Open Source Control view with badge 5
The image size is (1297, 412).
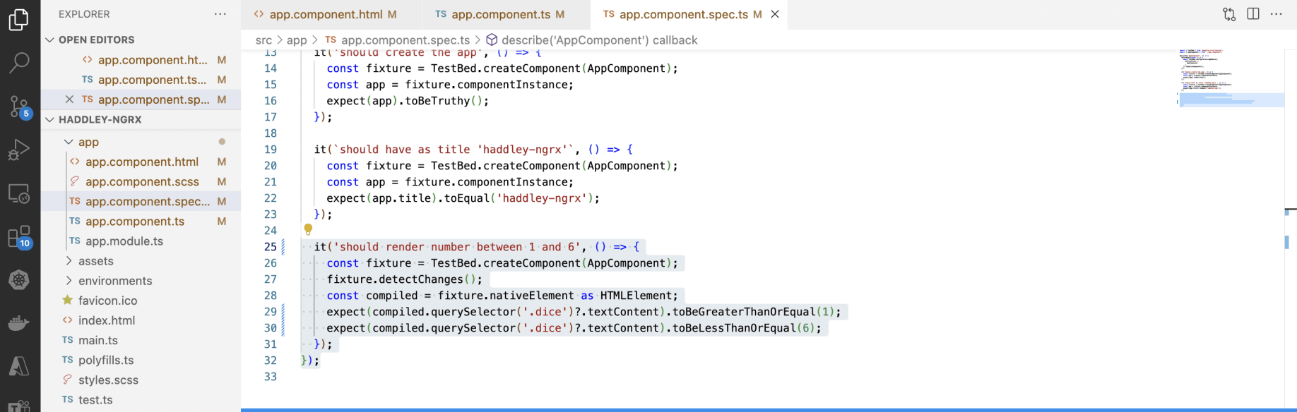[19, 107]
